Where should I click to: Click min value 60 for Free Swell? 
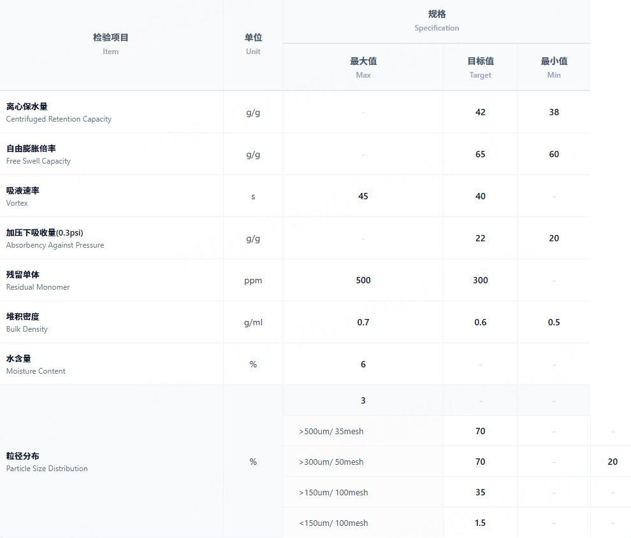(x=554, y=155)
